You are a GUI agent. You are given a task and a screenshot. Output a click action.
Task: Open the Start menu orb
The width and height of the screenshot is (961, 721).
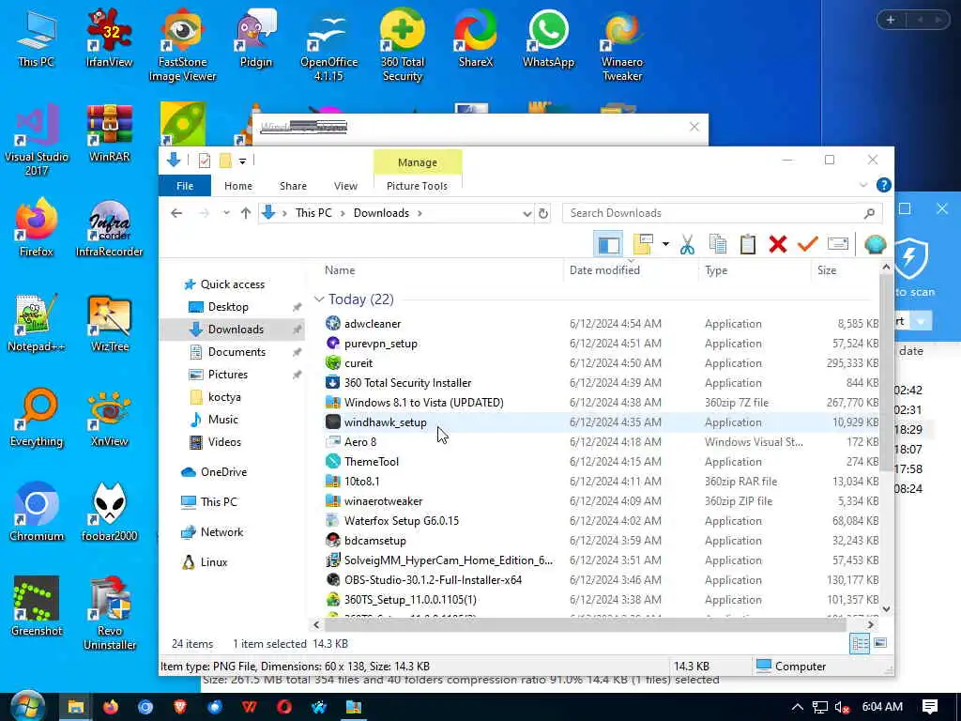coord(27,707)
